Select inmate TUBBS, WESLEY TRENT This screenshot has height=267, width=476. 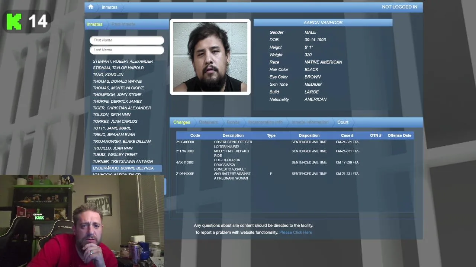pos(115,155)
